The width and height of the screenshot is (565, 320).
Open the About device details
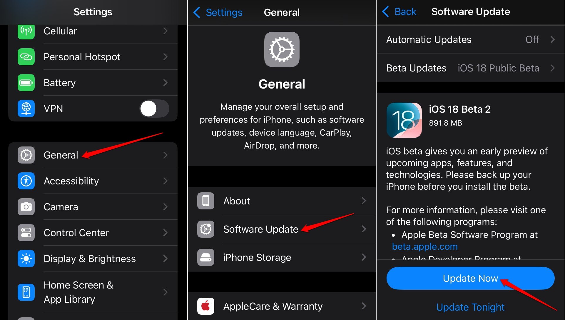(x=282, y=200)
